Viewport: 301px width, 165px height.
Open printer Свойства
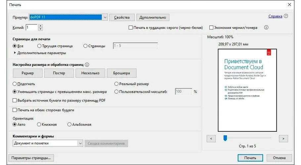pos(122,17)
